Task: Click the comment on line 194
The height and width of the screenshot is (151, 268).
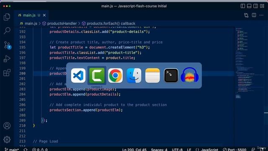Action: tap(106, 42)
